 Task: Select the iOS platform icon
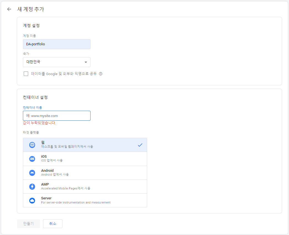32,159
